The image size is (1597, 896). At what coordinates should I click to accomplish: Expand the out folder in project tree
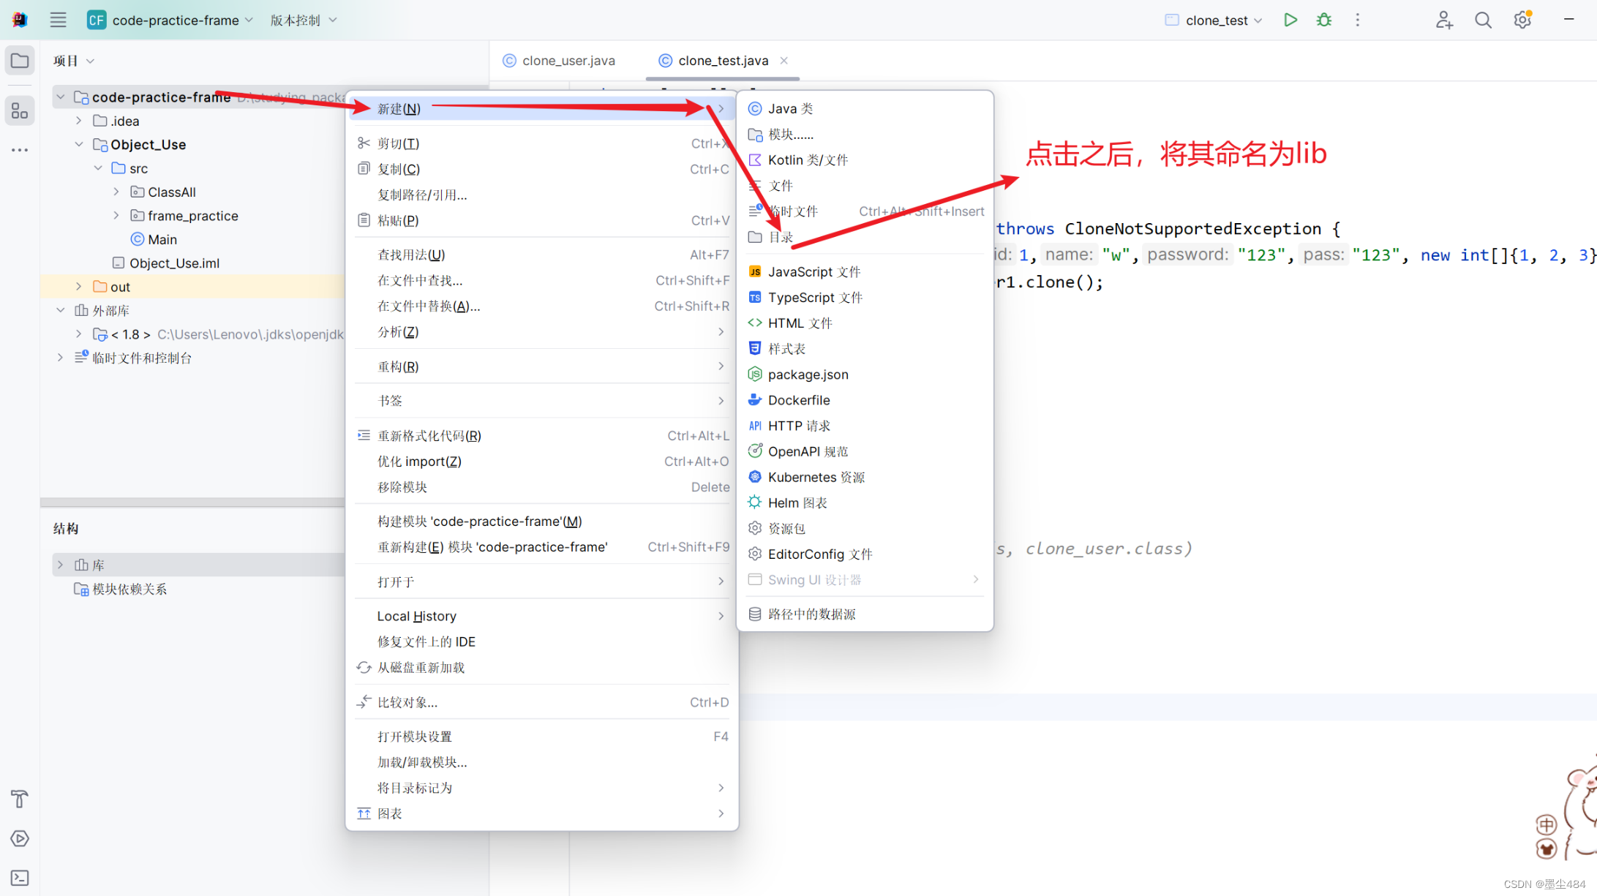pyautogui.click(x=79, y=287)
